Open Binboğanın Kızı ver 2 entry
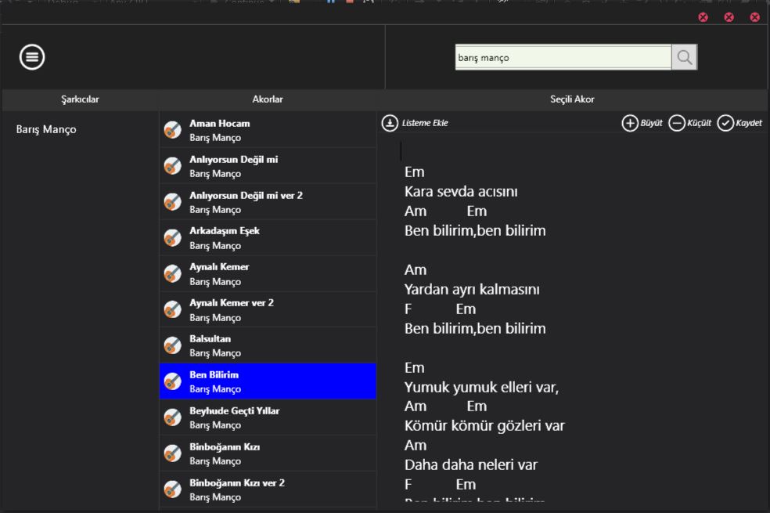Image resolution: width=770 pixels, height=513 pixels. 268,490
